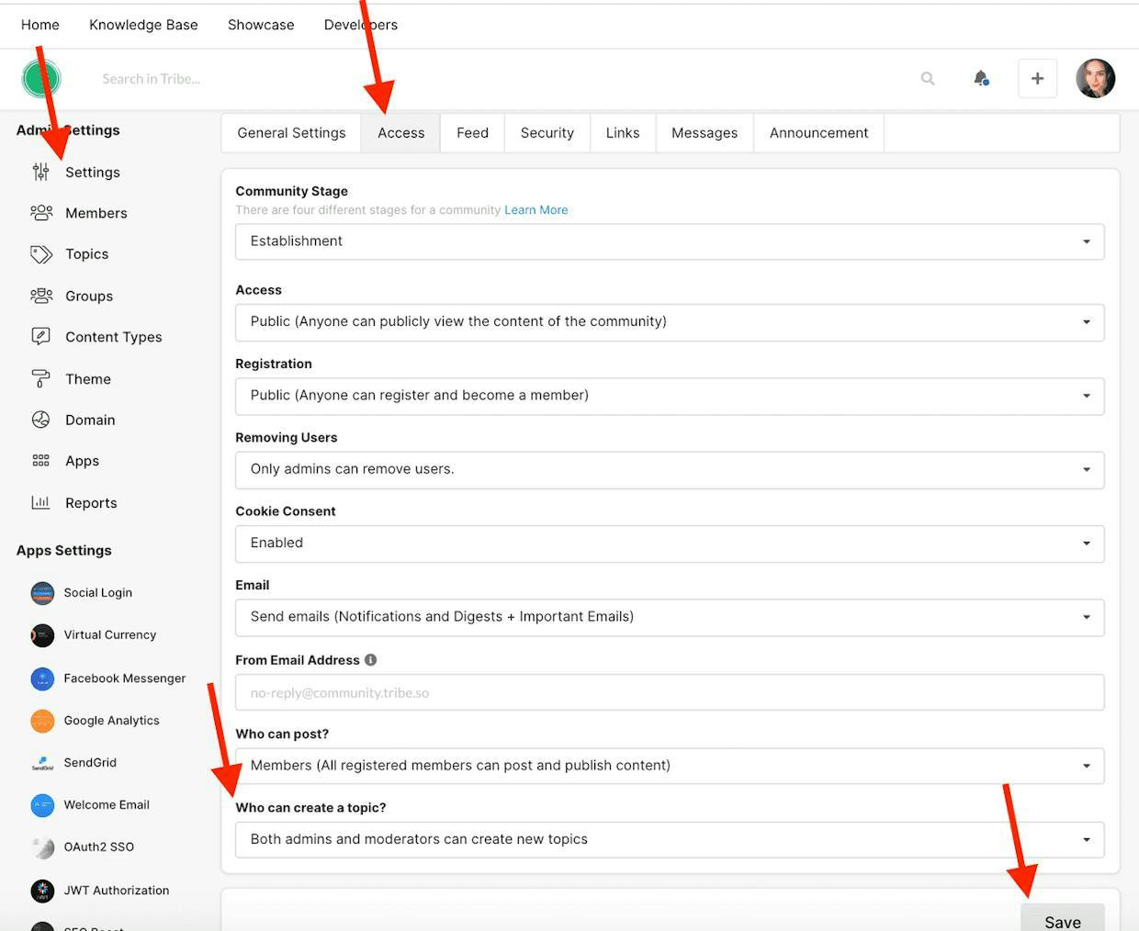Click the plus create button
The width and height of the screenshot is (1139, 931).
coord(1037,79)
